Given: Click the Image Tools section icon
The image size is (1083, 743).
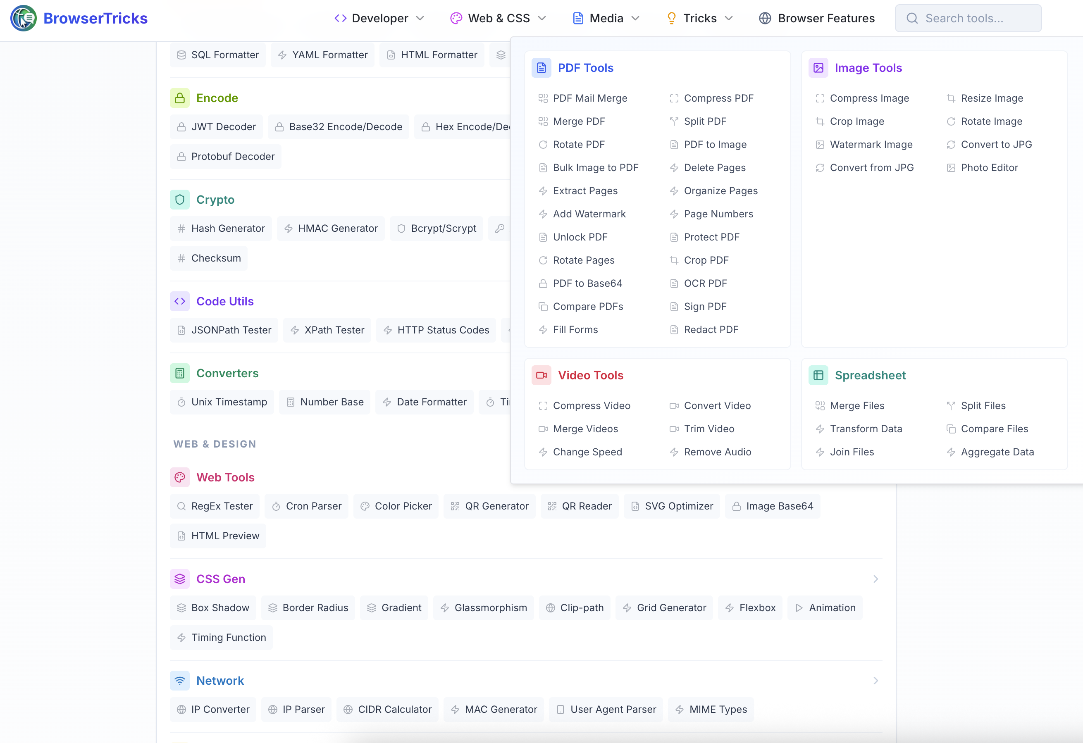Looking at the screenshot, I should 819,67.
